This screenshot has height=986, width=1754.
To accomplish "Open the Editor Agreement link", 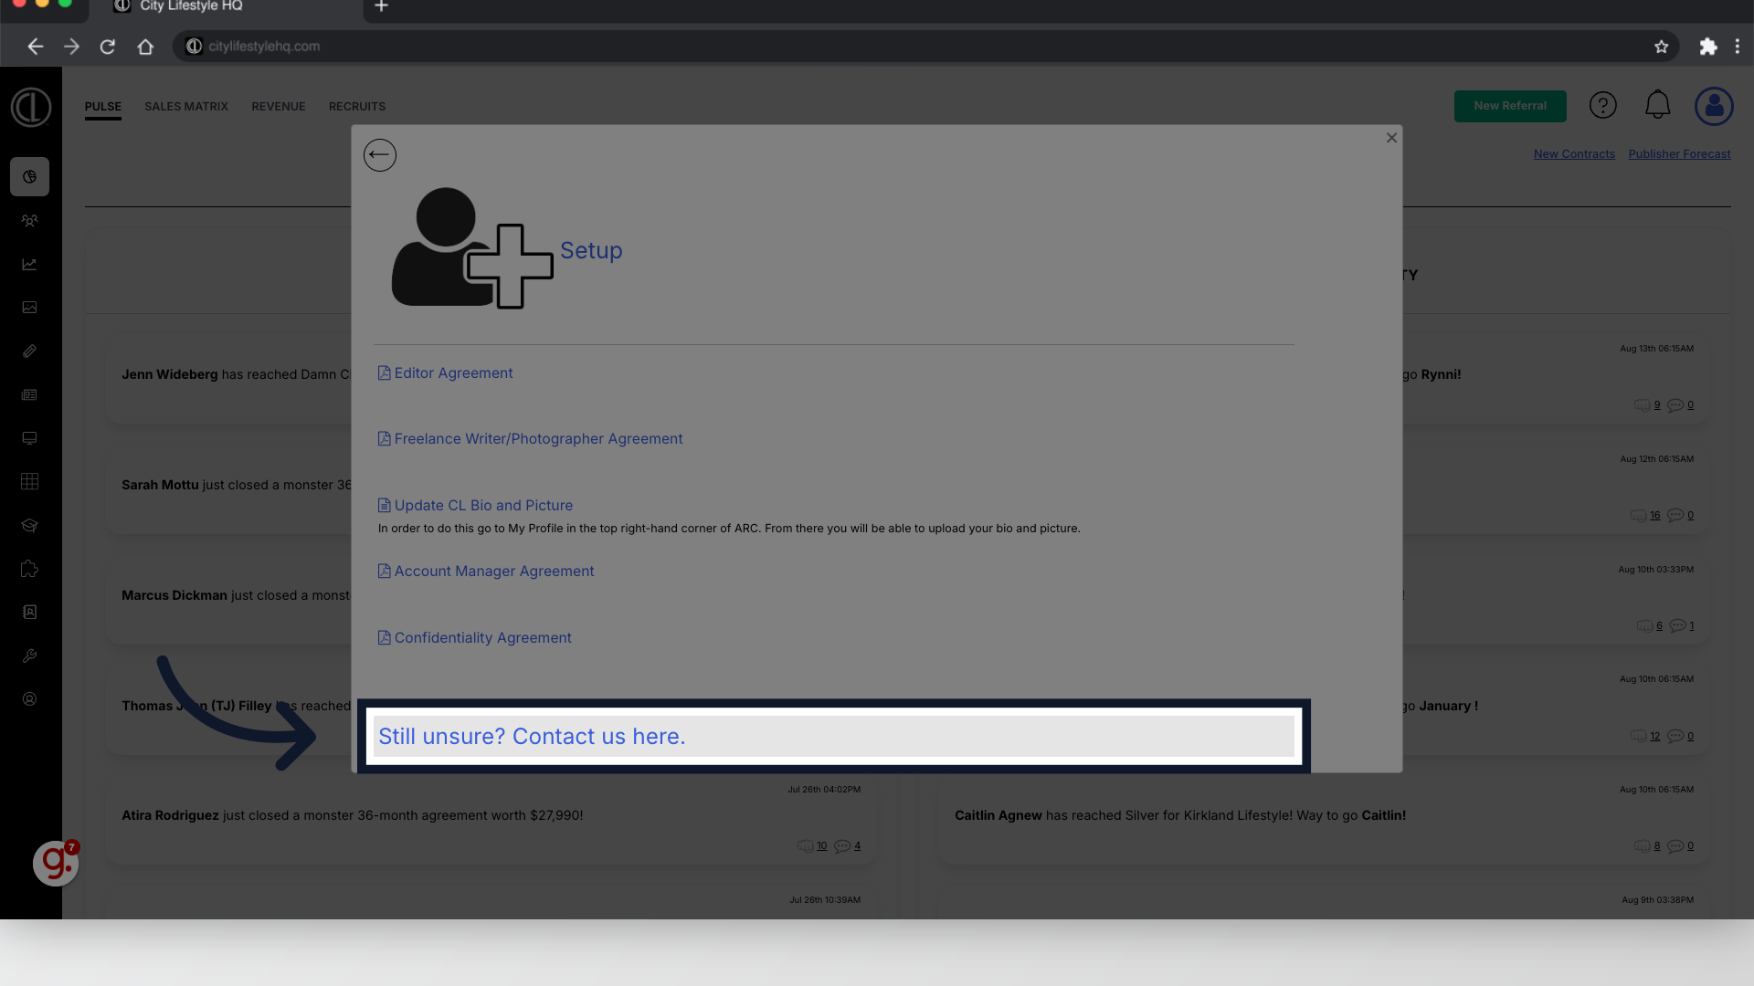I will coord(453,373).
